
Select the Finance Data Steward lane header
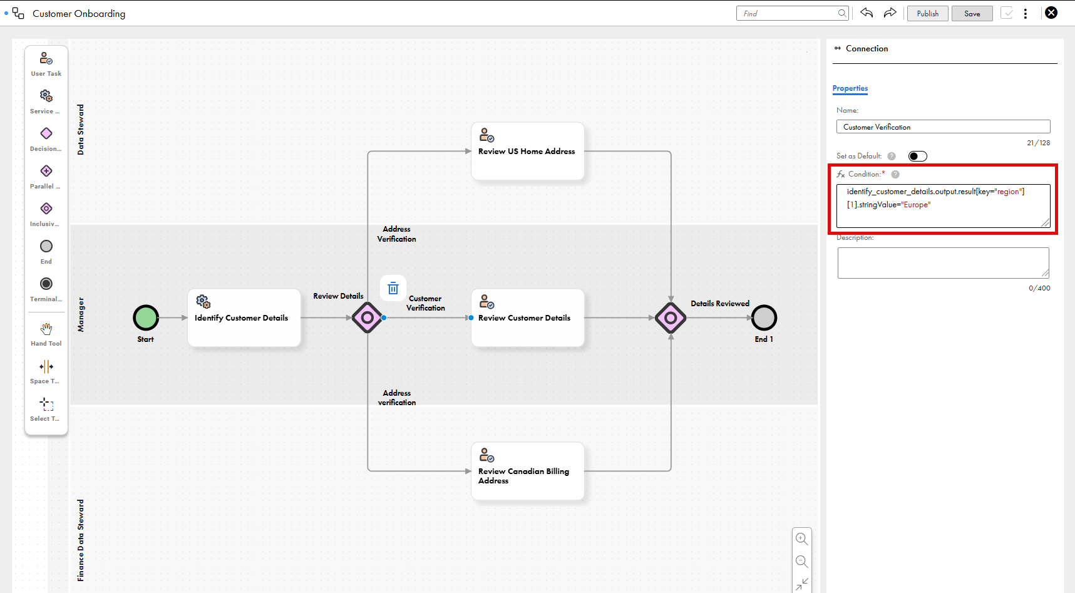click(80, 540)
